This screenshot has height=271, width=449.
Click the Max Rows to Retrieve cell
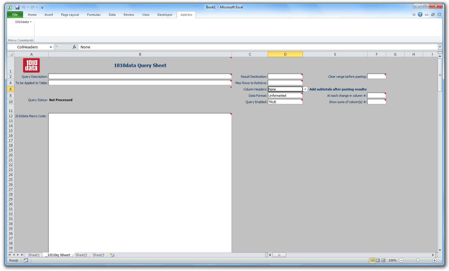[285, 83]
